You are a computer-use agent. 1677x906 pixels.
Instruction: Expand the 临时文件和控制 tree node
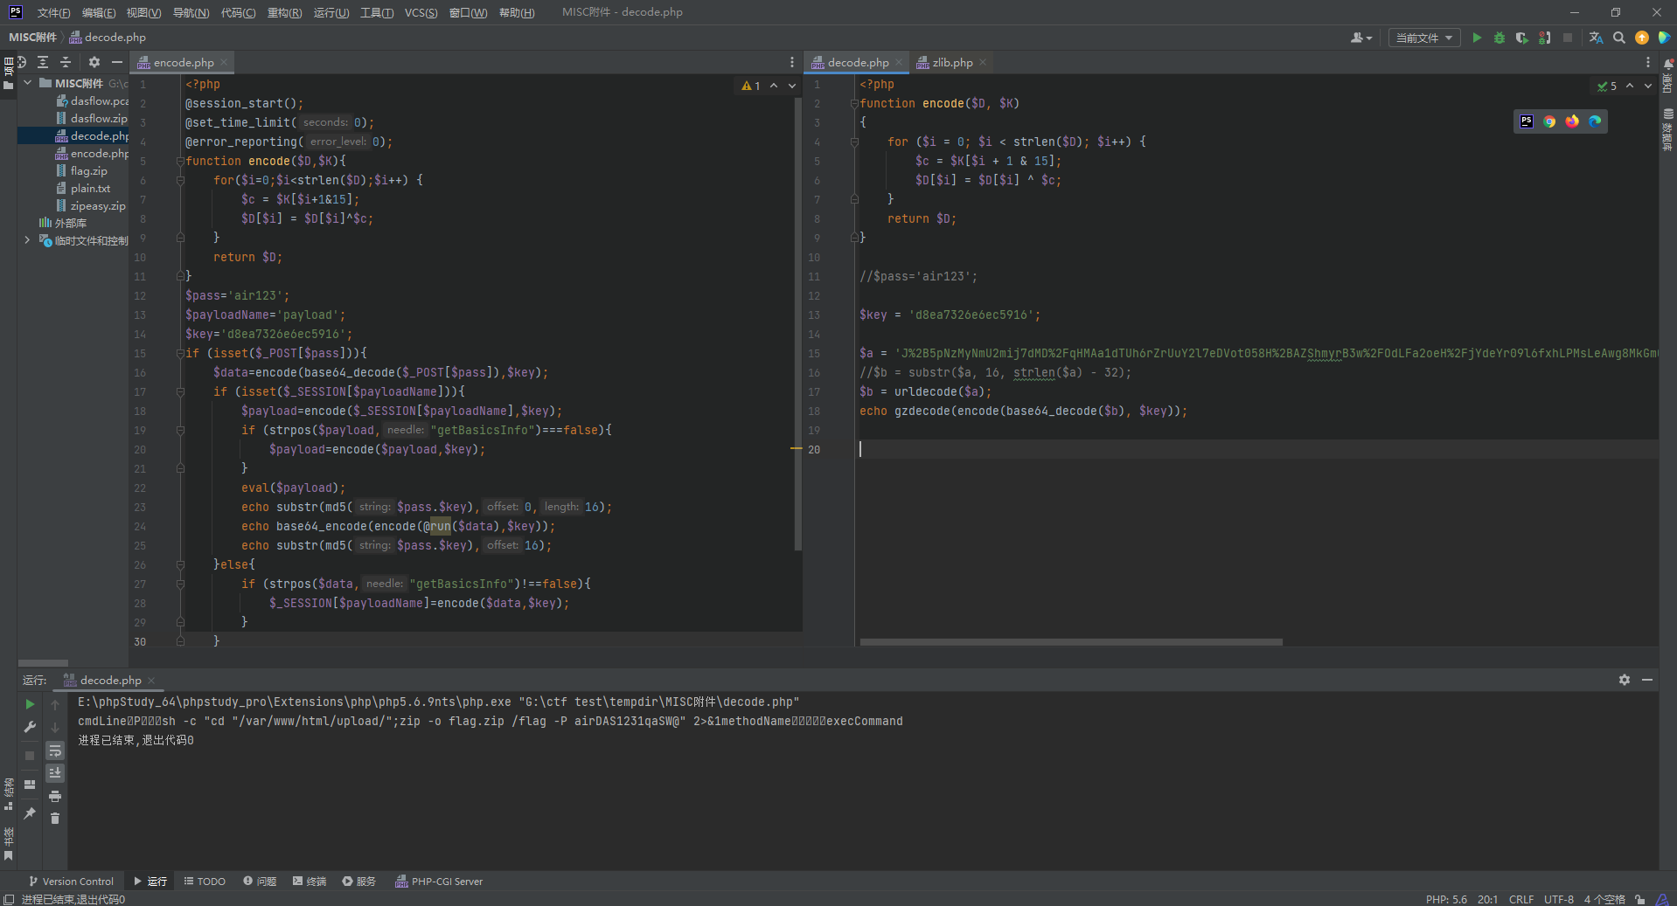28,240
